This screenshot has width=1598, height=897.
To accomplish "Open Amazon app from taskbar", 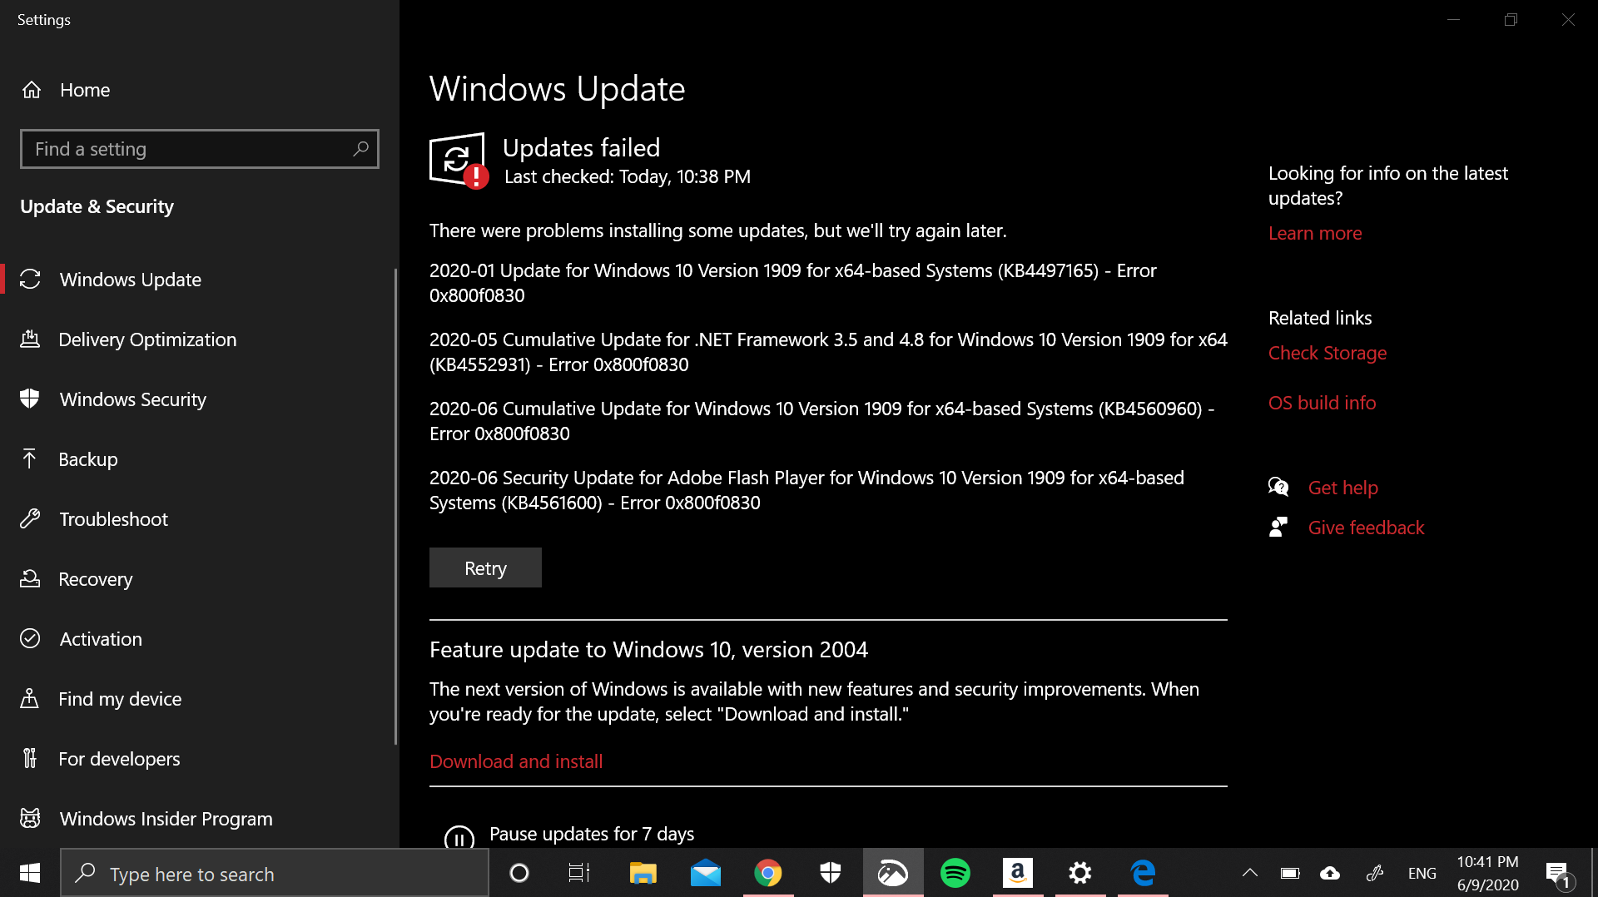I will 1018,873.
